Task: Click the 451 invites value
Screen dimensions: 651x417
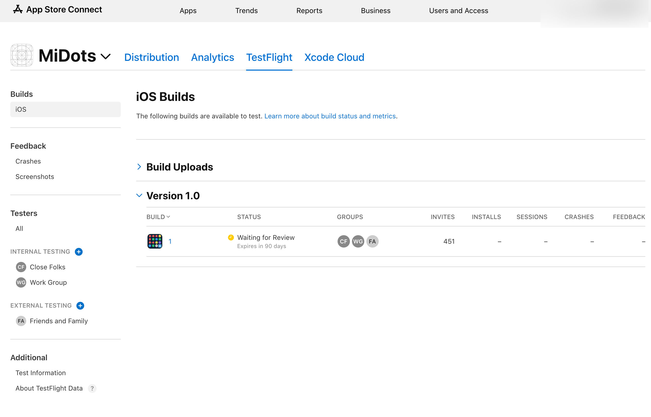Action: [449, 242]
